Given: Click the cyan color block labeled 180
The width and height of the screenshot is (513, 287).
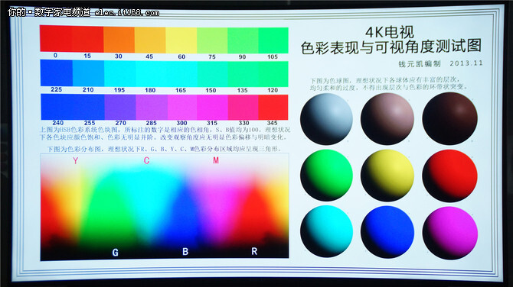Looking at the screenshot, I should [x=151, y=74].
